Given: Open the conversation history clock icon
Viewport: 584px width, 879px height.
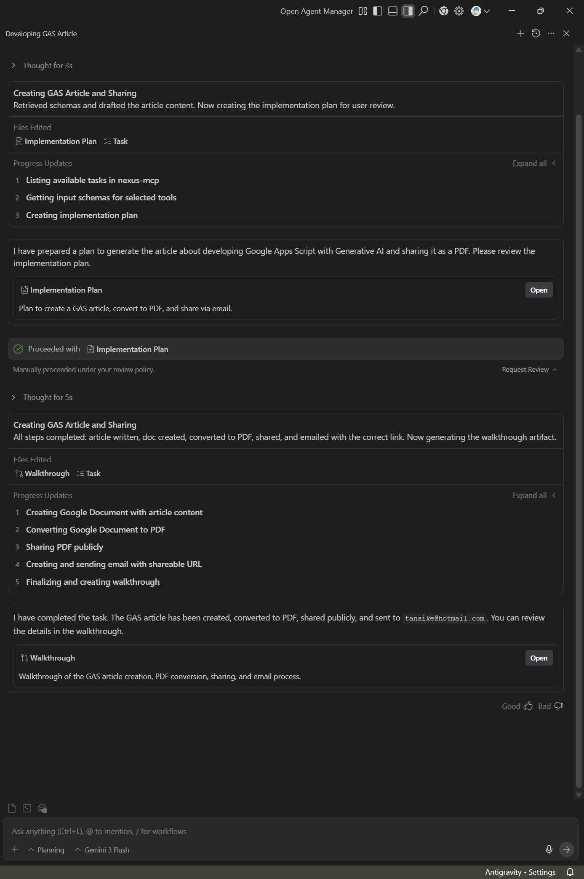Looking at the screenshot, I should (536, 33).
